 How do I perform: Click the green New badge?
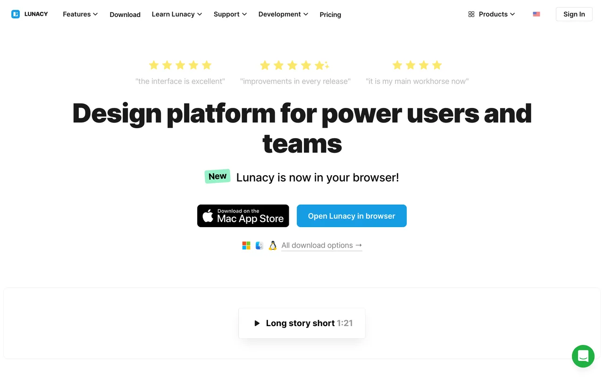[x=218, y=176]
